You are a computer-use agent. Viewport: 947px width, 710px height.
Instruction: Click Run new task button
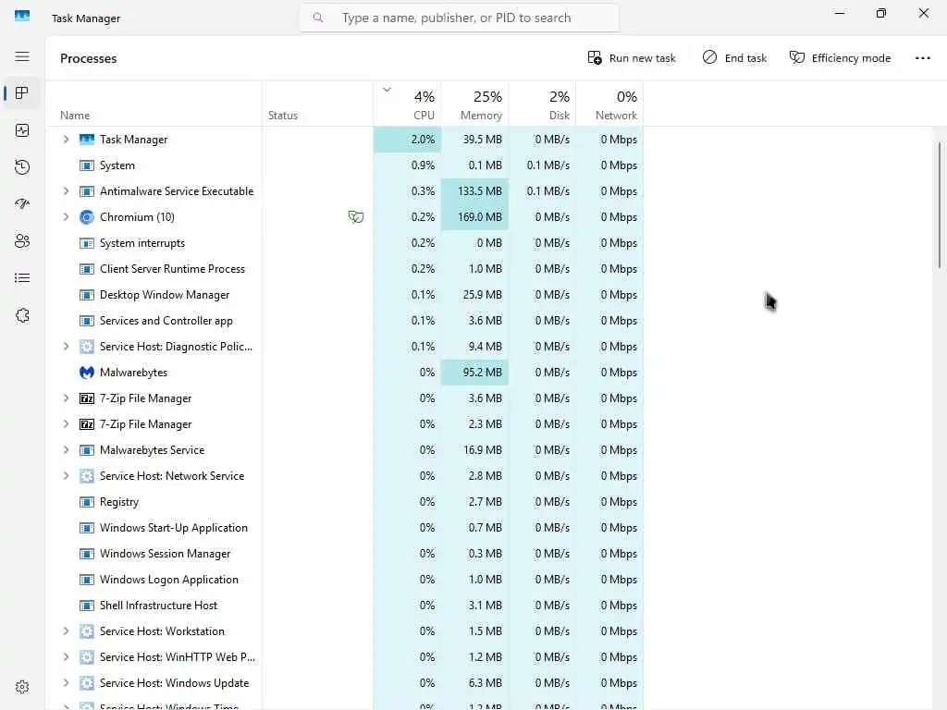(x=631, y=58)
